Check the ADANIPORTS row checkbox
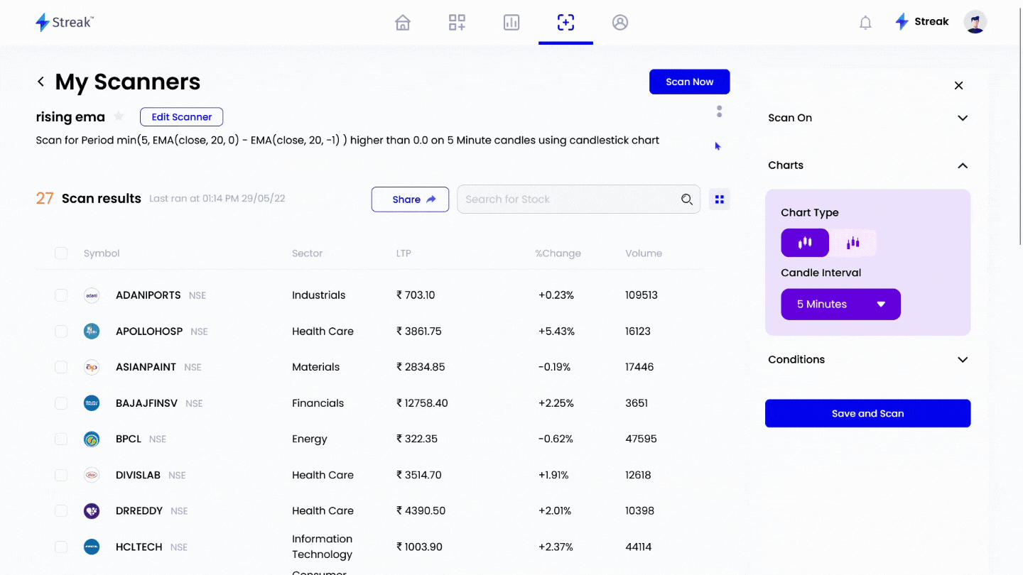The image size is (1023, 575). [61, 295]
